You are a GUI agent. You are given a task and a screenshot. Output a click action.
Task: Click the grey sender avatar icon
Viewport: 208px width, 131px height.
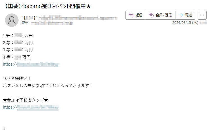point(12,20)
